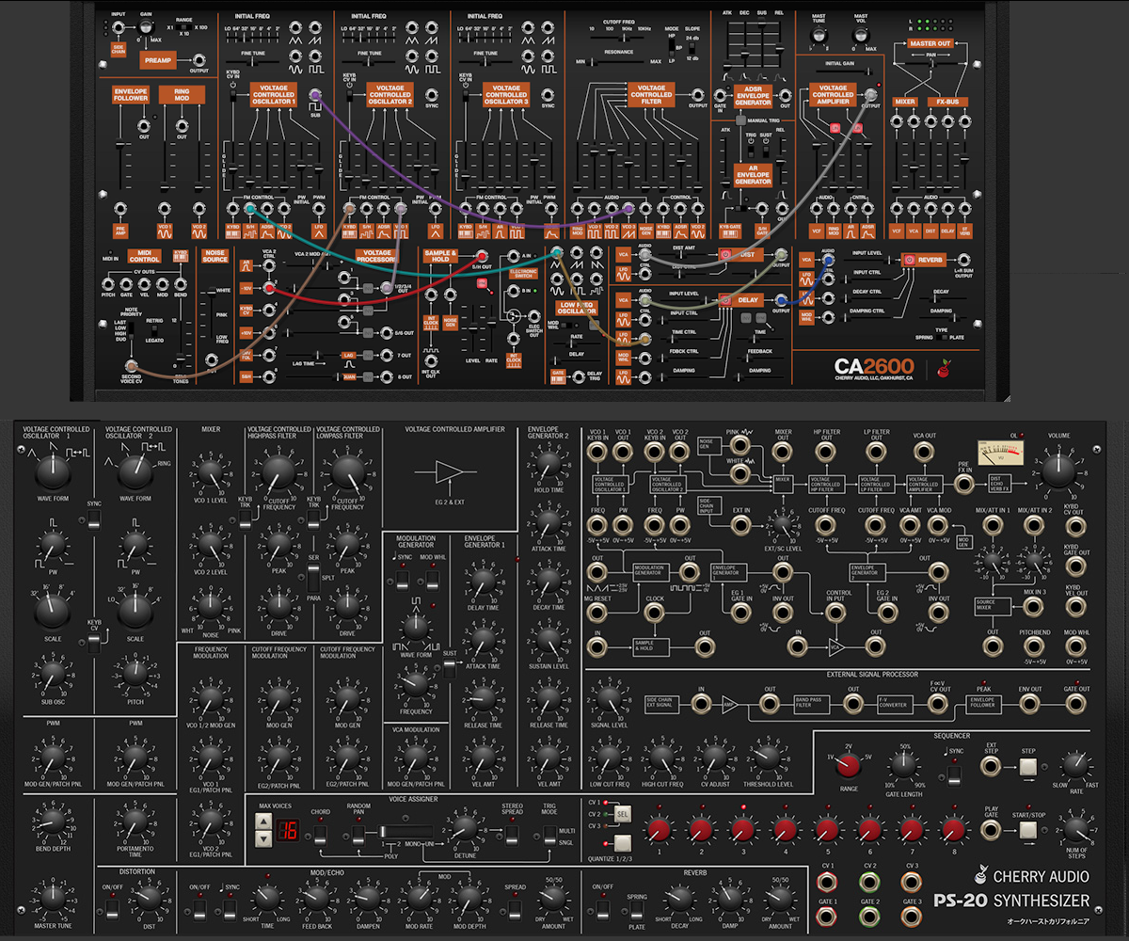Click the sequencer EXT STEP jack
Image resolution: width=1129 pixels, height=941 pixels.
point(991,766)
